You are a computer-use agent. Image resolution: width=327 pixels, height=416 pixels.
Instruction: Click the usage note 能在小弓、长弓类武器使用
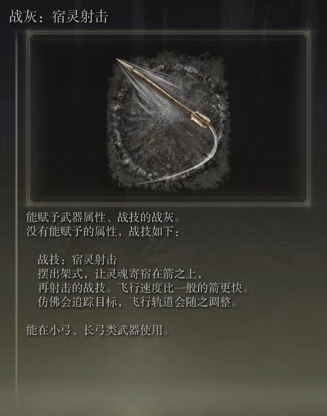[97, 330]
